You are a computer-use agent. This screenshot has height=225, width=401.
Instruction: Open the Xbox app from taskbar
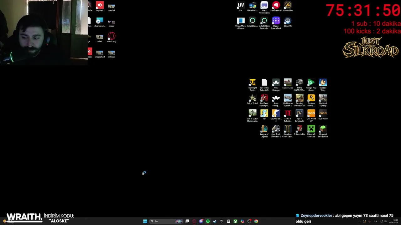(x=235, y=221)
